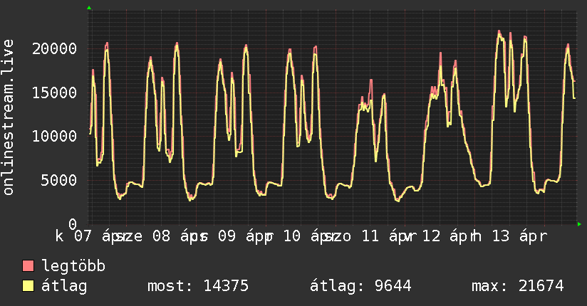Image resolution: width=587 pixels, height=306 pixels.
Task: Click the green arrow at x-axis right end
Action: coord(580,224)
